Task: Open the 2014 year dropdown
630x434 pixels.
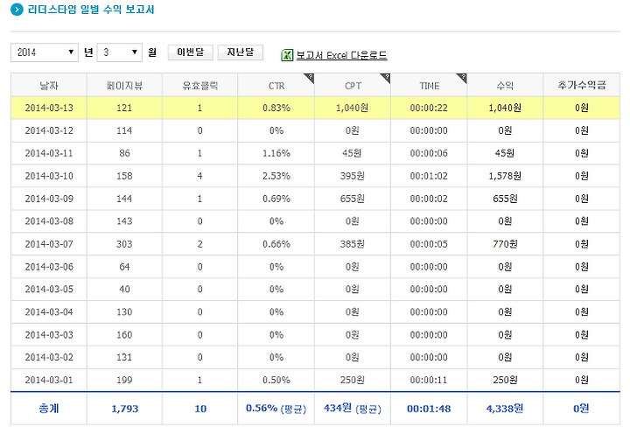Action: 45,52
